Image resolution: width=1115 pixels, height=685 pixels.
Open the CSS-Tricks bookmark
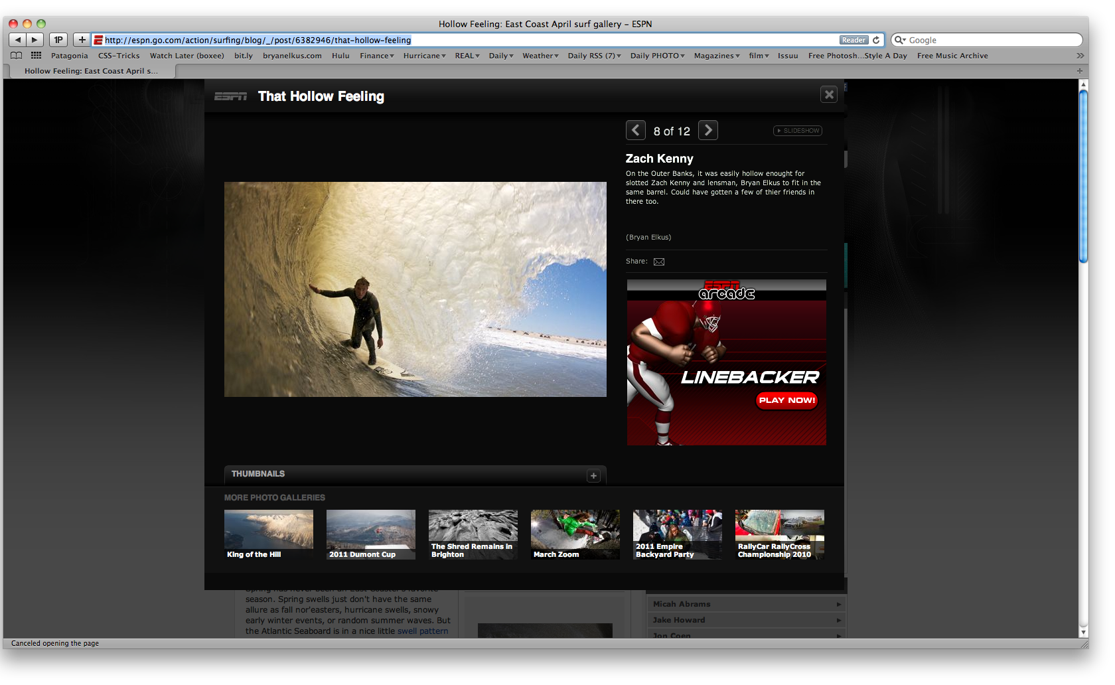tap(119, 56)
